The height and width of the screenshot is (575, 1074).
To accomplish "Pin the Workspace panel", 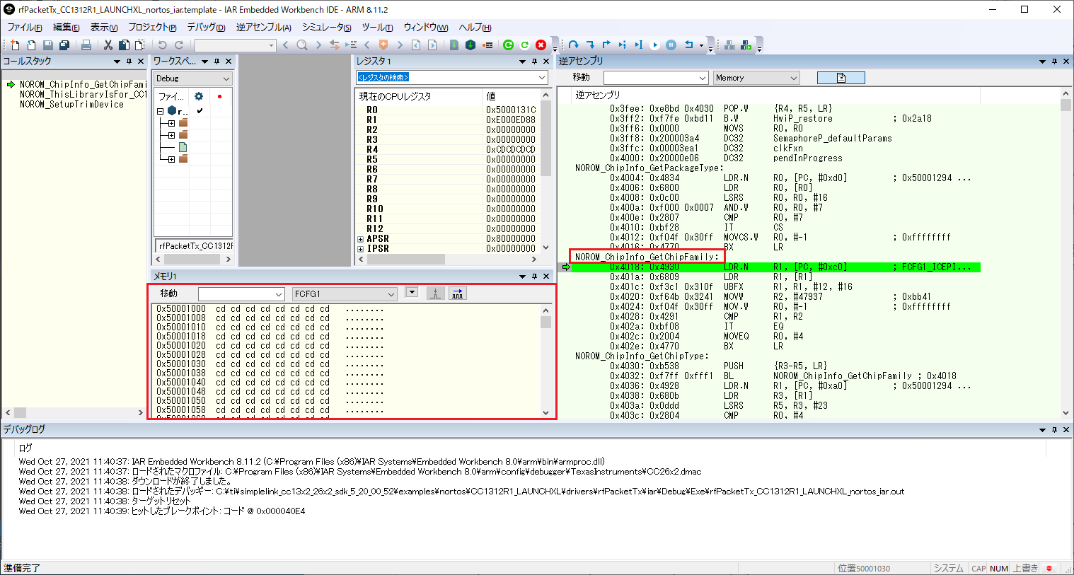I will (x=216, y=61).
